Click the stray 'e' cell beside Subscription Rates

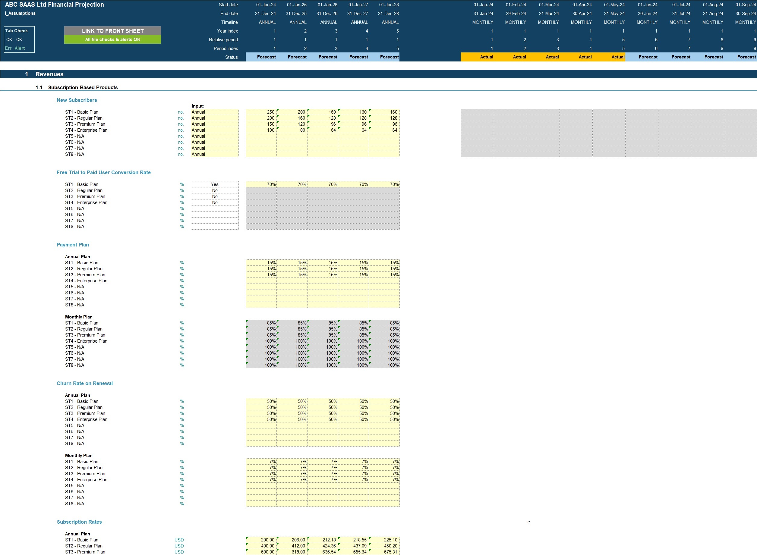[529, 522]
